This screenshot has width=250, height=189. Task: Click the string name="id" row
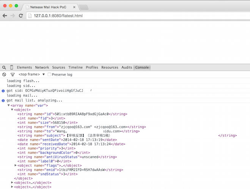pos(72,114)
